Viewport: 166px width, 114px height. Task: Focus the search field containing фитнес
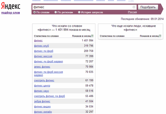pyautogui.click(x=83, y=7)
